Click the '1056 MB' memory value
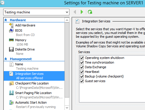The width and height of the screenshot is (145, 110). [22, 44]
